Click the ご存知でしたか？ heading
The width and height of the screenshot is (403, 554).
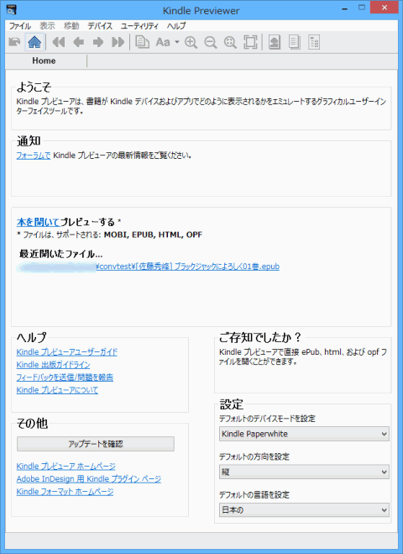click(x=260, y=337)
